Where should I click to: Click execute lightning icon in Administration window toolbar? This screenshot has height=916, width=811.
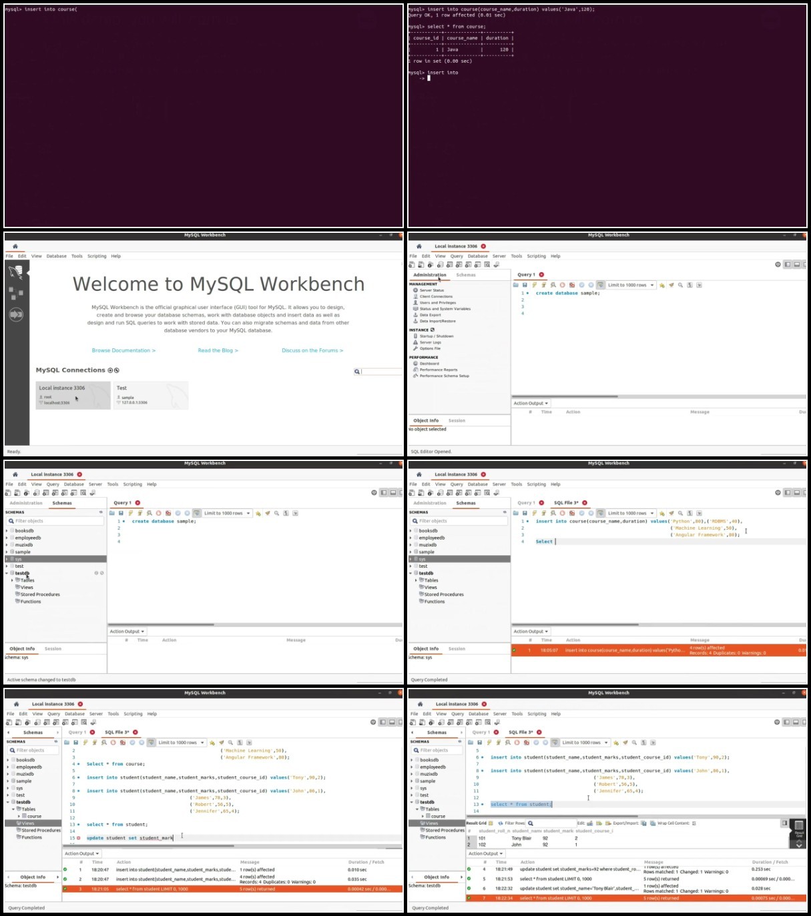[x=534, y=285]
